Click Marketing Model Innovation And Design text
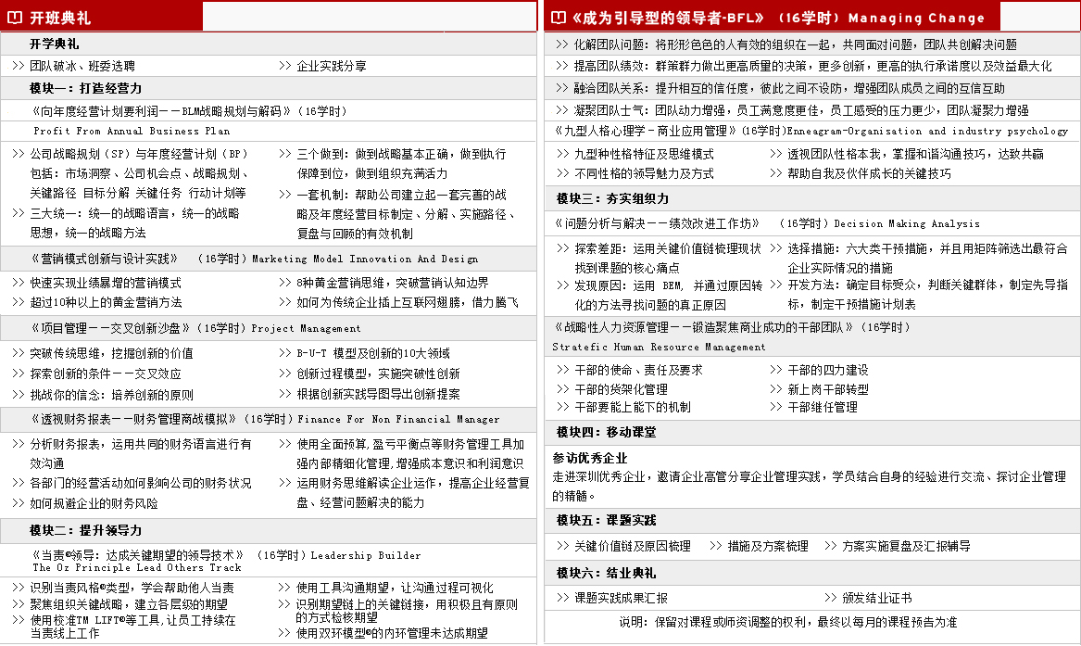Screen dimensions: 1081x646 [365, 260]
